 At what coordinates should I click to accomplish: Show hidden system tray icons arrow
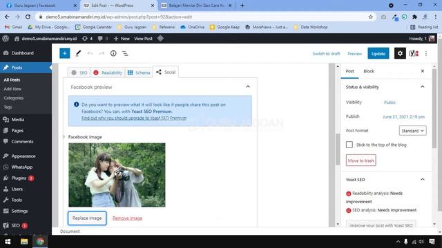click(x=398, y=242)
